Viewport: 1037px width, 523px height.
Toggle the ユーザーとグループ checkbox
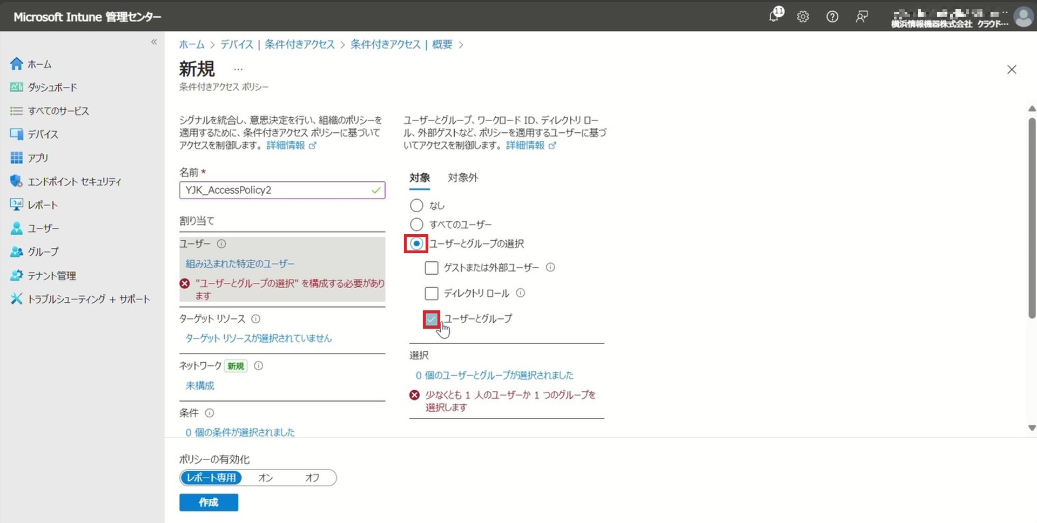tap(432, 320)
